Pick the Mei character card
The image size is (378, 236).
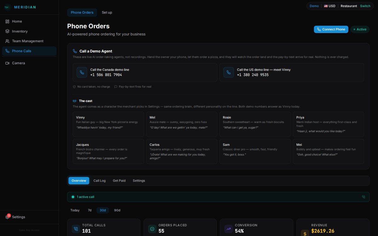329,151
